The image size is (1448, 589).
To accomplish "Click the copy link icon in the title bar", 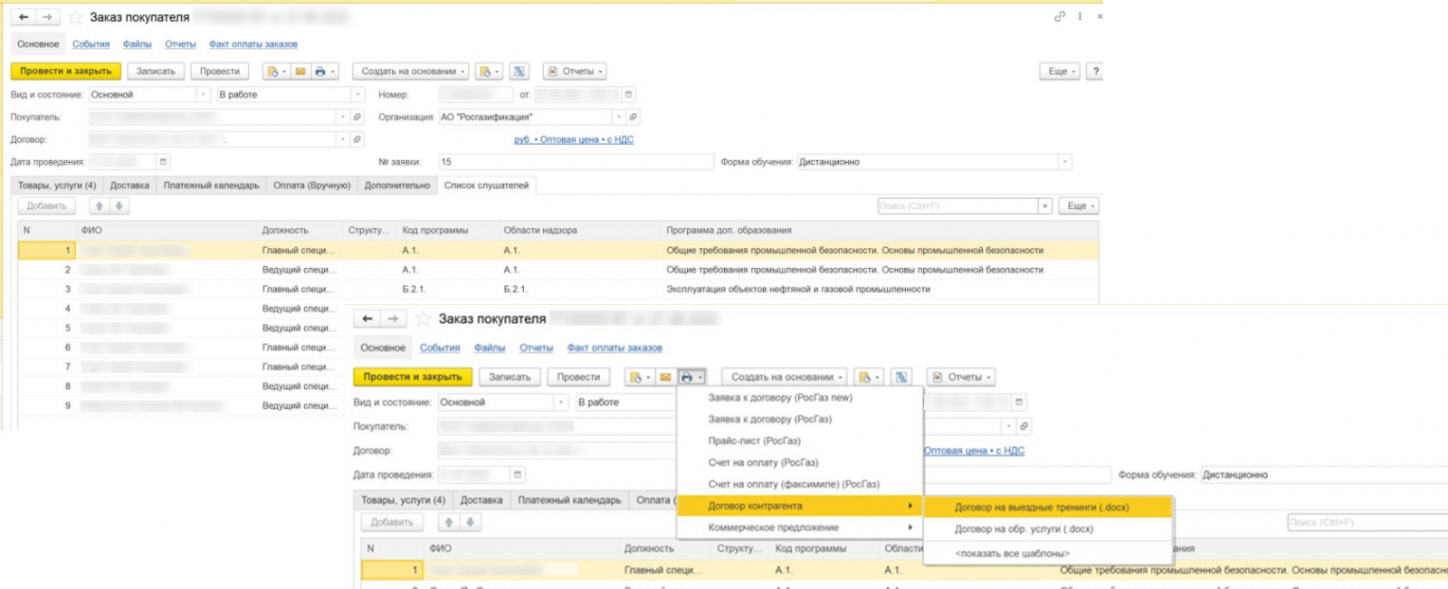I will click(x=1060, y=16).
